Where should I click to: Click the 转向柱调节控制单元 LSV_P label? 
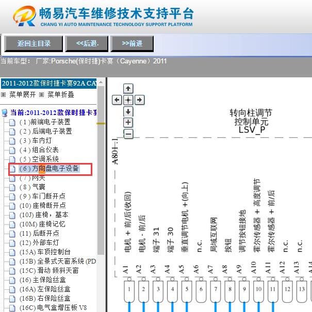point(251,121)
